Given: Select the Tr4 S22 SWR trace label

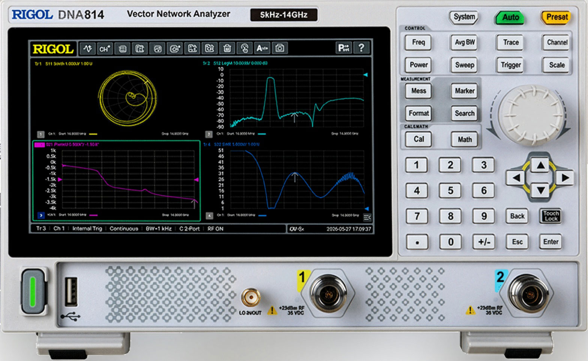Looking at the screenshot, I should tap(231, 144).
